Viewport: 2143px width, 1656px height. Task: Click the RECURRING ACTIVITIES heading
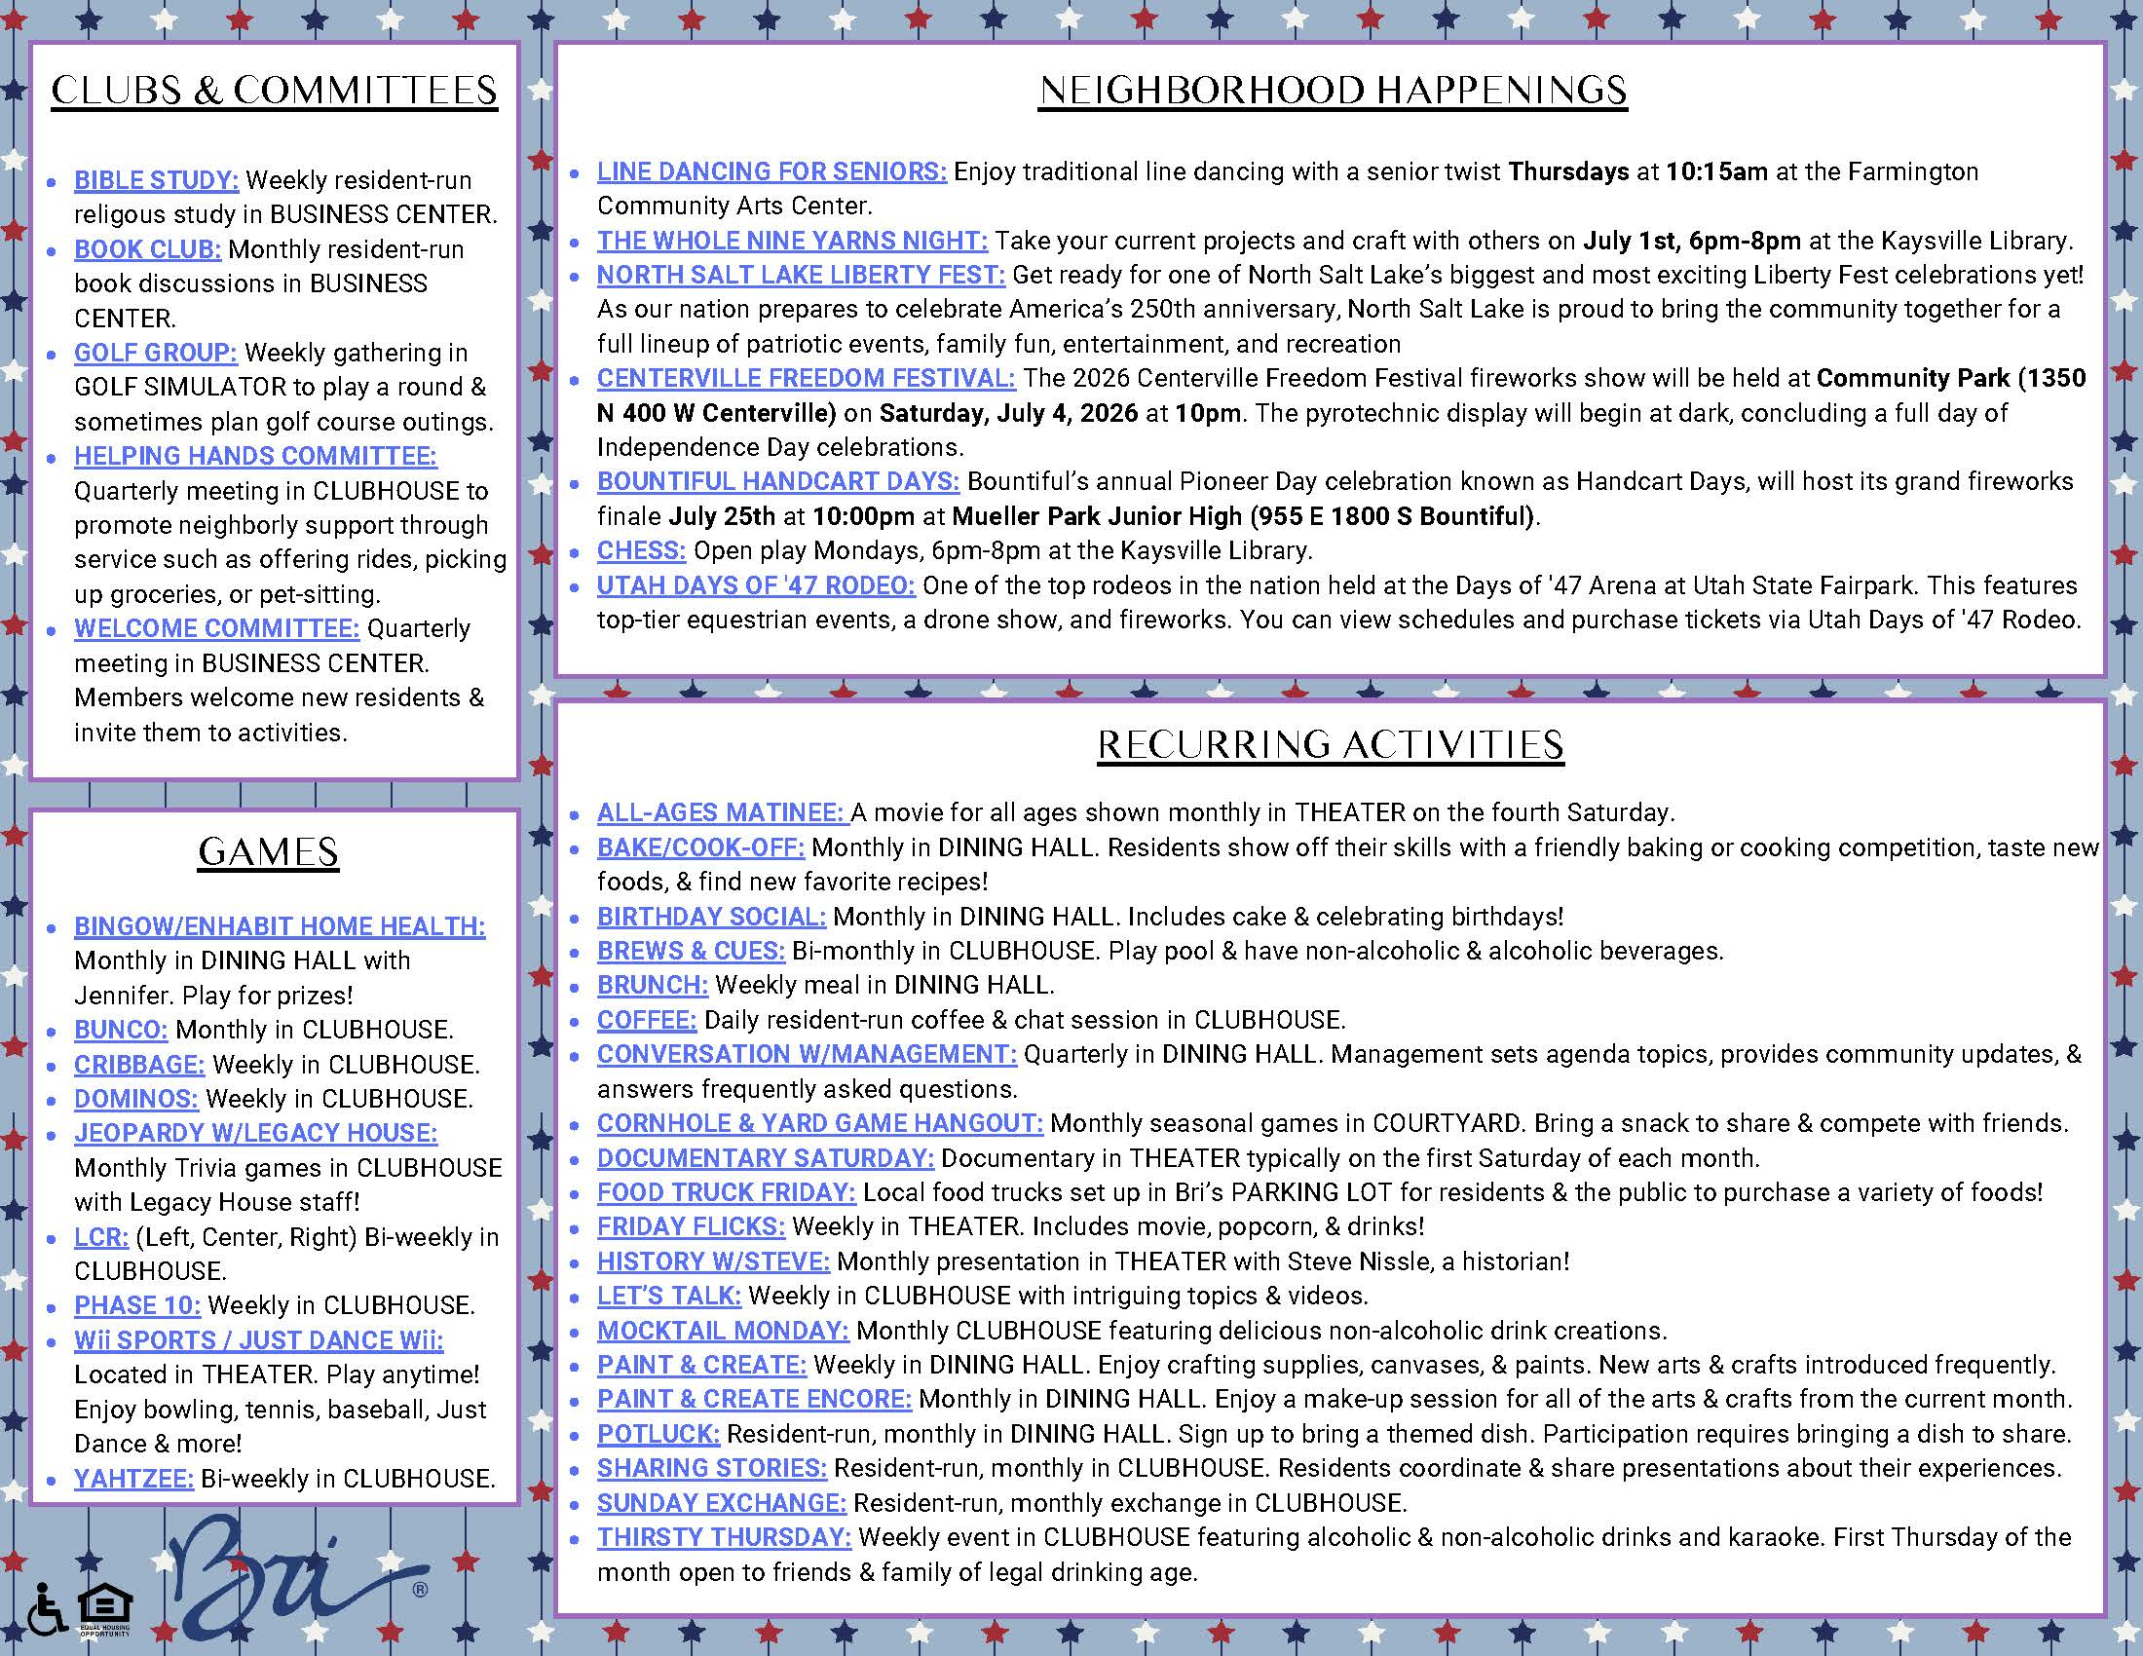pos(1331,744)
